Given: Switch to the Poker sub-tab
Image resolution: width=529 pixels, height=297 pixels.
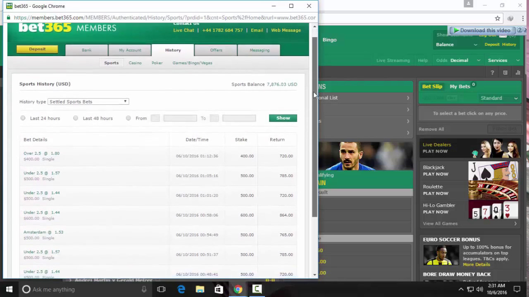Looking at the screenshot, I should 157,63.
